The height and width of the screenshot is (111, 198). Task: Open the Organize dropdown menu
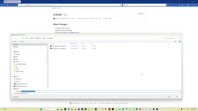15,41
